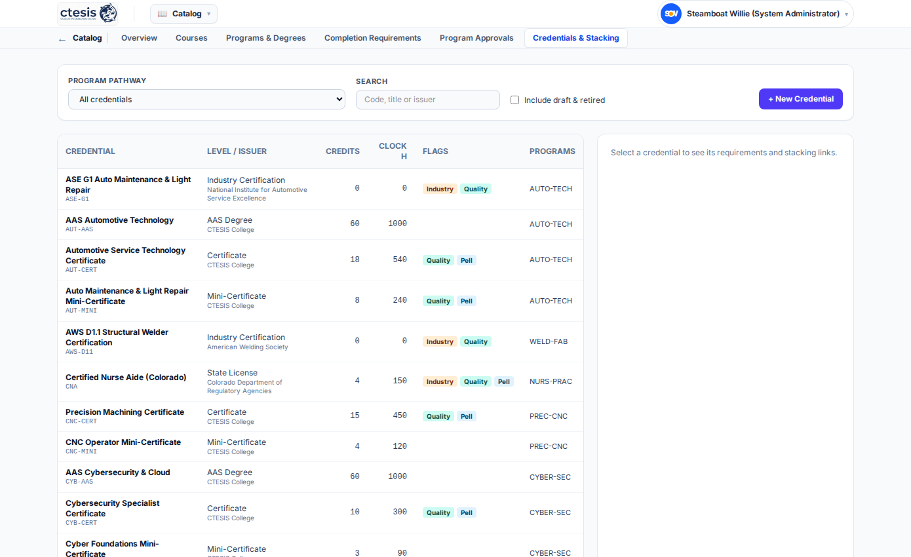The image size is (911, 557).
Task: Click the Programs column header
Action: pos(552,151)
